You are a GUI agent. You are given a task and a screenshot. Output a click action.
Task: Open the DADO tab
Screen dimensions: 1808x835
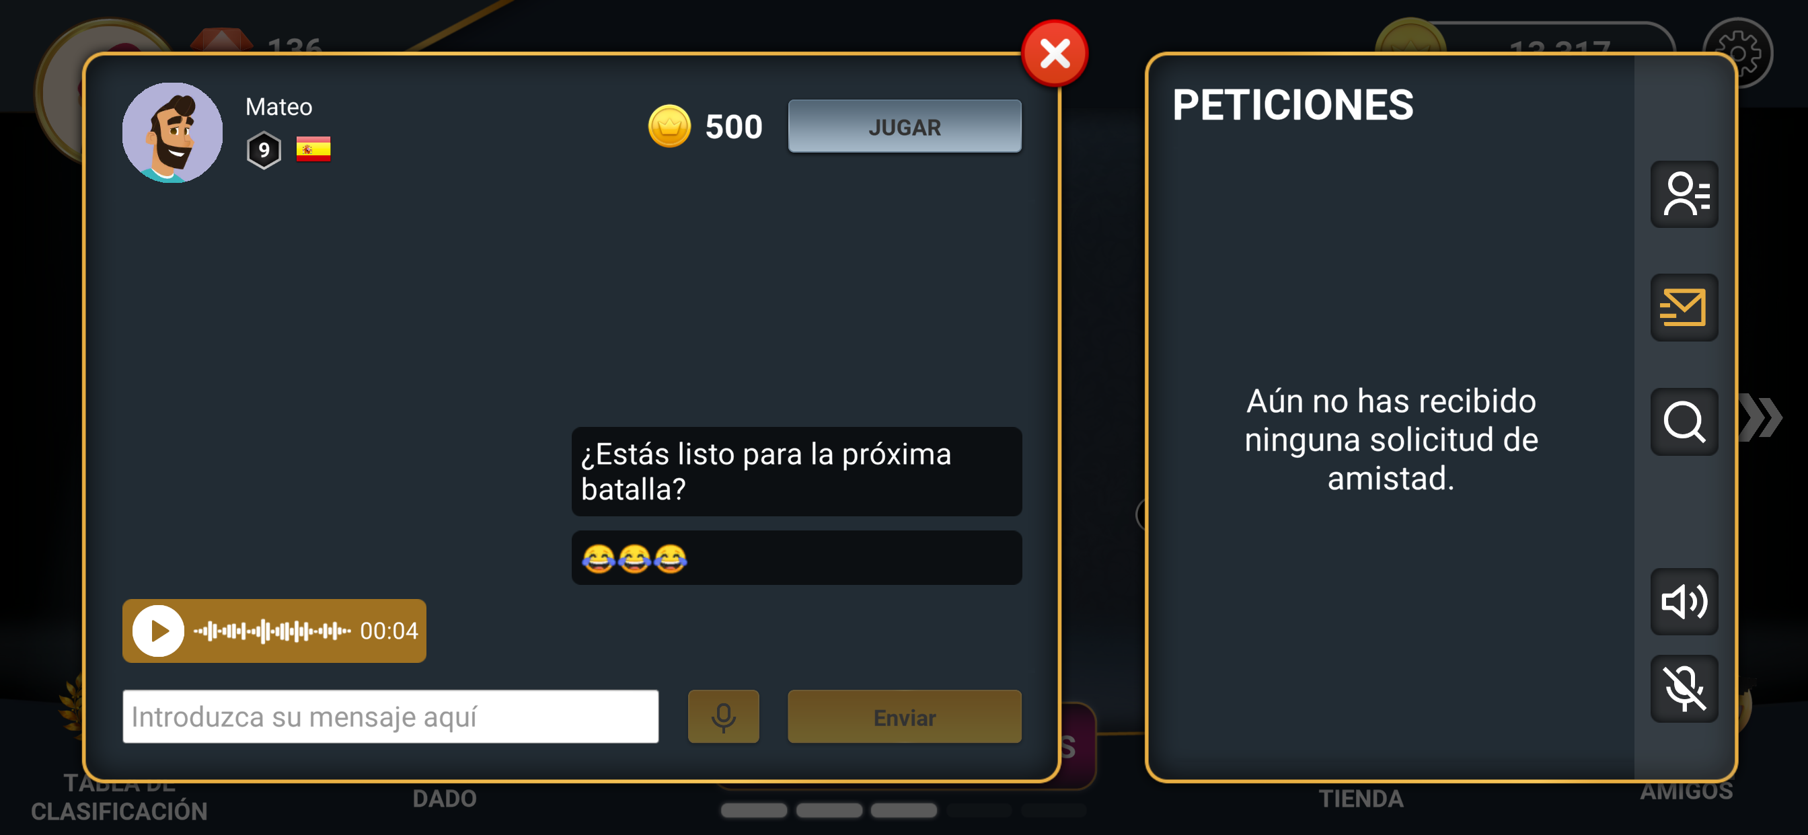click(x=445, y=799)
